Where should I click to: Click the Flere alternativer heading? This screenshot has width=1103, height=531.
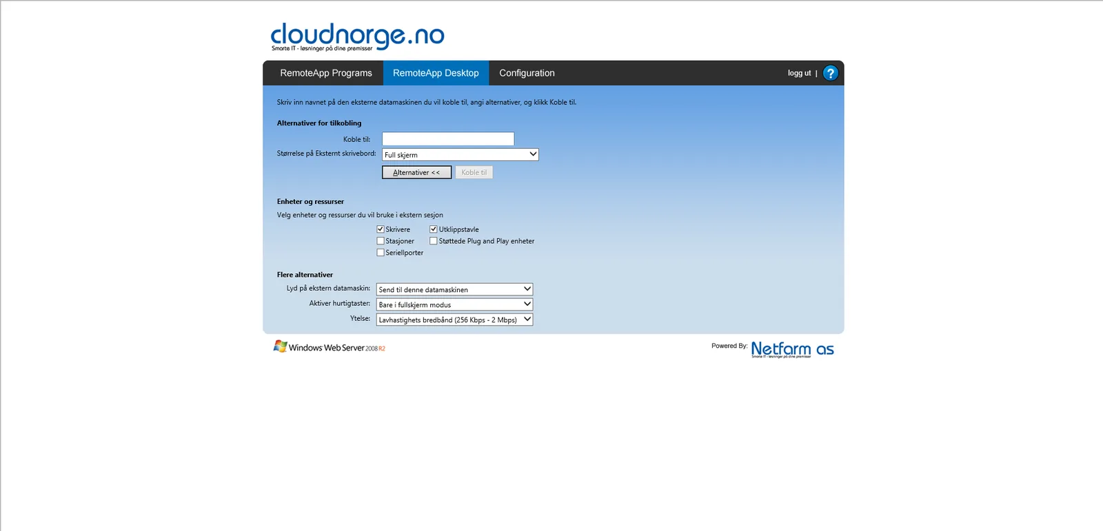pos(305,275)
